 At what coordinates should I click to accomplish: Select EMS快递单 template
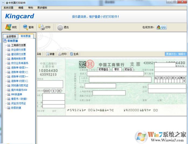click(16, 94)
